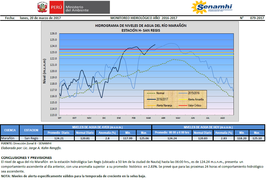
Task: Click the CUENCA table header
Action: [x=10, y=130]
